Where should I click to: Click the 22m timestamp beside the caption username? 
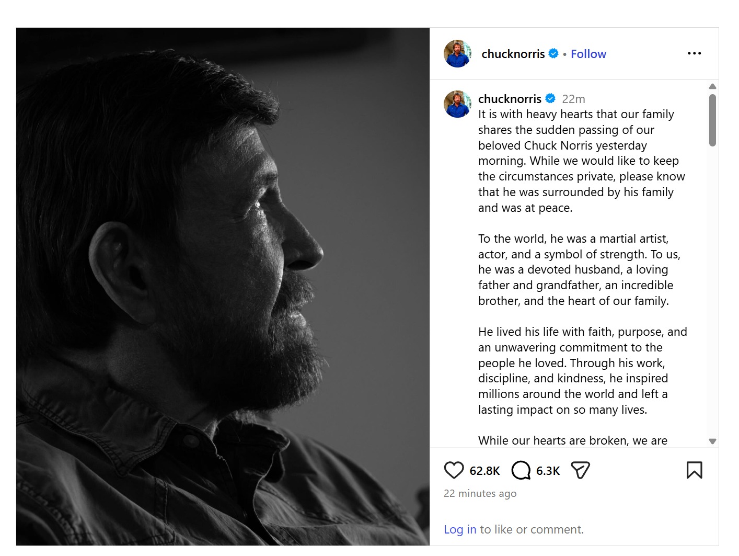tap(573, 99)
